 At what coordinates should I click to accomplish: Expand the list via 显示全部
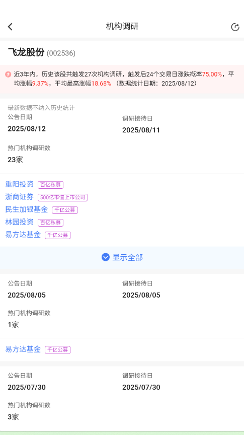(x=122, y=257)
